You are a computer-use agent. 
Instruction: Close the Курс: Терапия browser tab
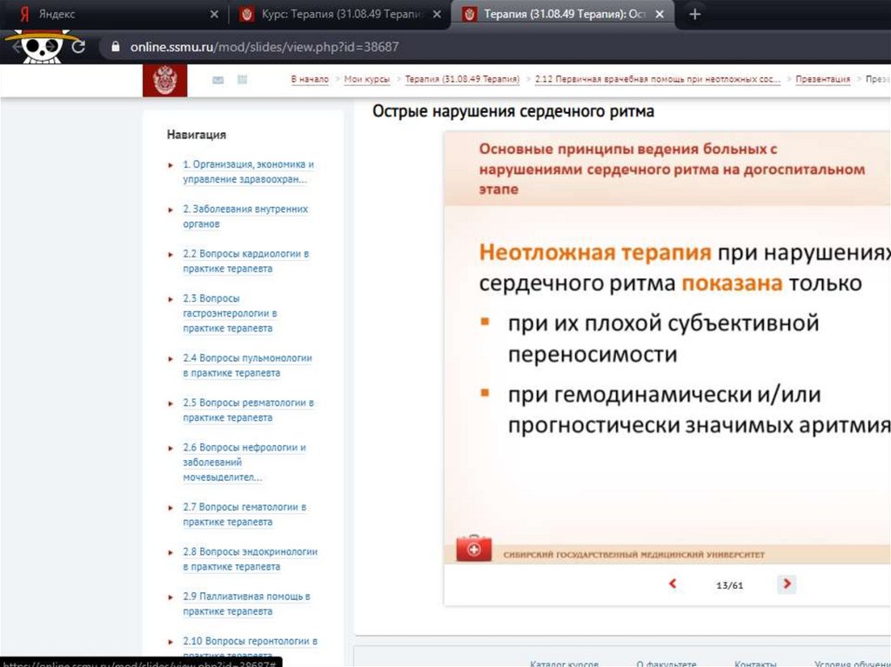437,14
